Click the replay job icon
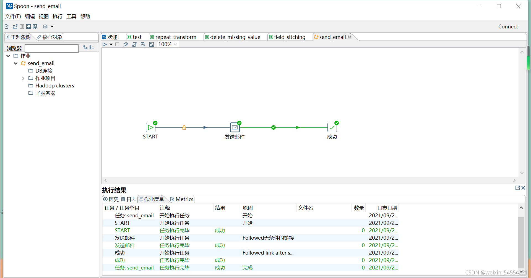531x278 pixels. 126,44
